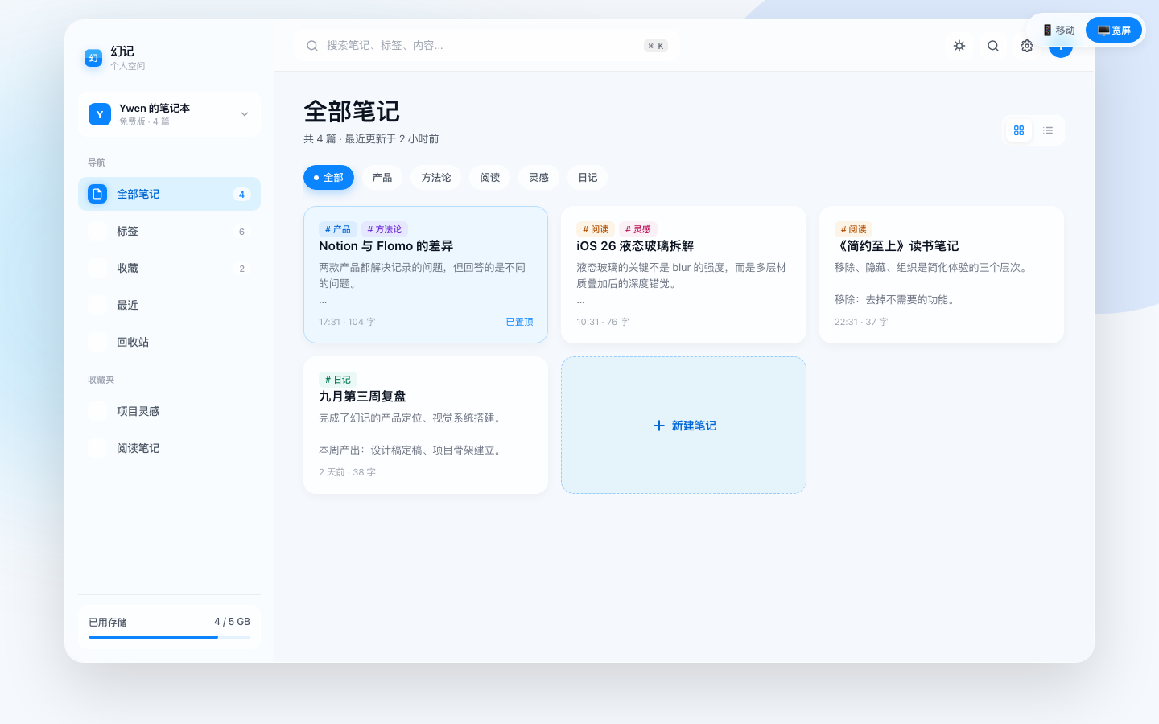Open settings via the gear icon
Image resolution: width=1159 pixels, height=724 pixels.
tap(1027, 46)
